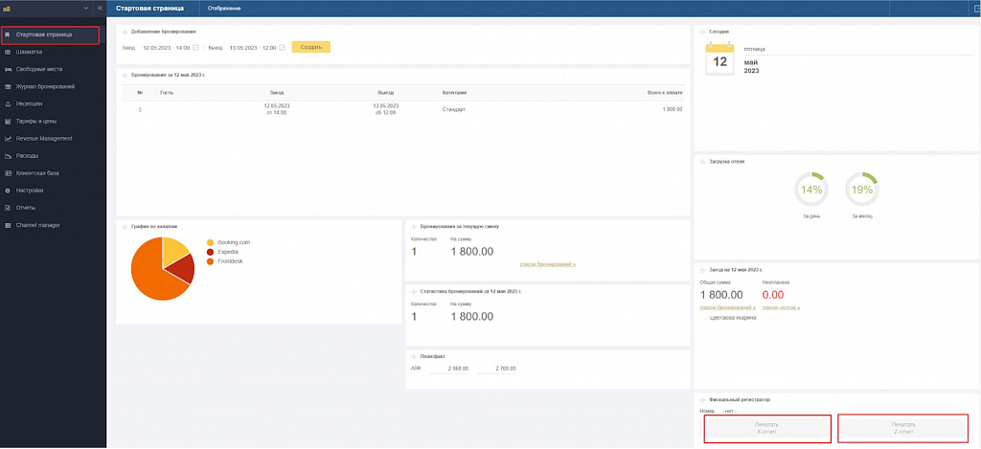Click the icon beside Журнал бронирований
This screenshot has width=981, height=449.
click(8, 87)
